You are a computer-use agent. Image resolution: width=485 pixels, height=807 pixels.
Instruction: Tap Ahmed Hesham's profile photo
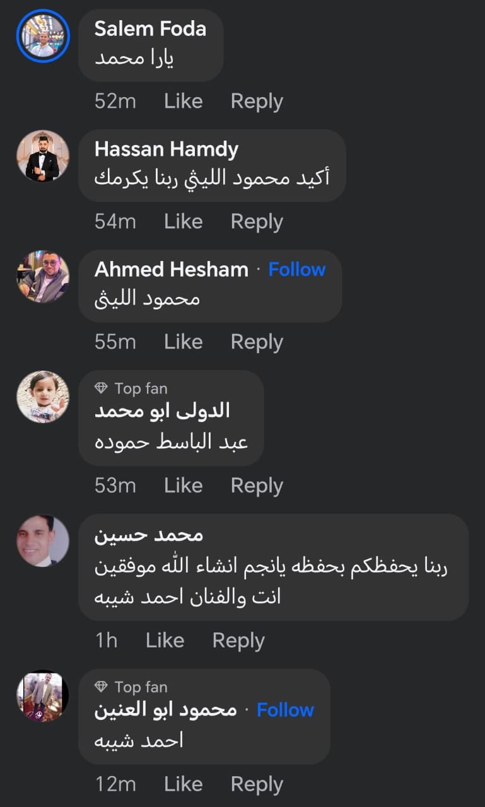(x=43, y=276)
